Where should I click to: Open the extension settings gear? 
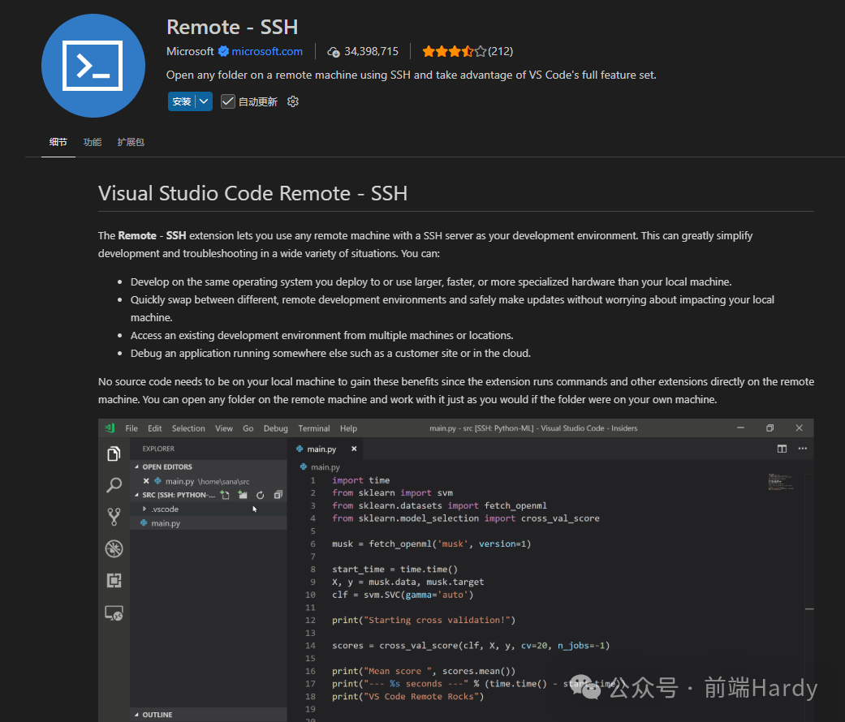coord(292,101)
